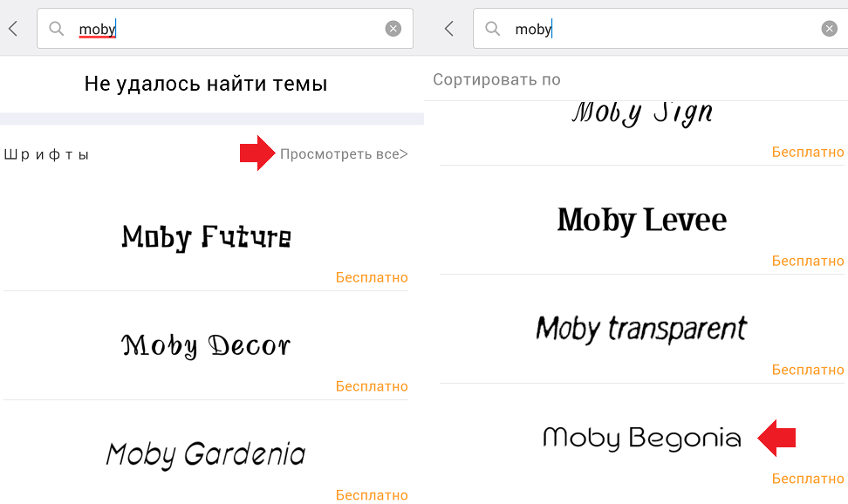The width and height of the screenshot is (848, 504).
Task: Tap 'Бесплатно' under Moby Levee
Action: 808,261
